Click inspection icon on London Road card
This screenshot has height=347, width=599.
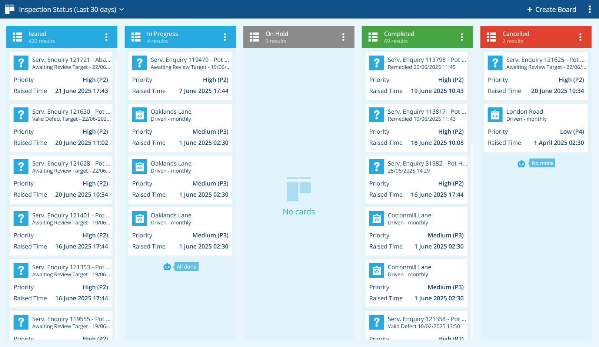pyautogui.click(x=495, y=115)
